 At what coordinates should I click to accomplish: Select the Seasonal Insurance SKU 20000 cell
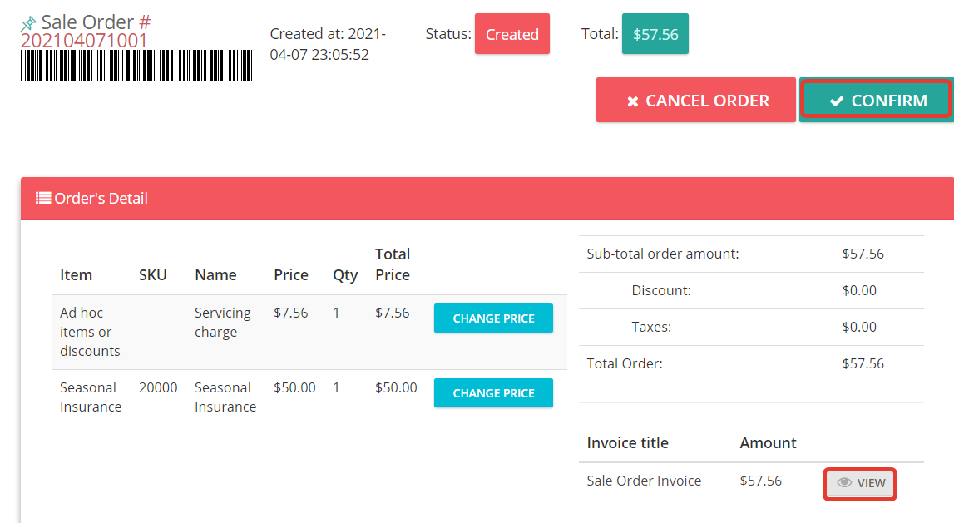click(158, 387)
